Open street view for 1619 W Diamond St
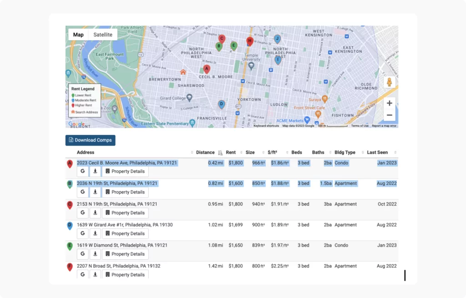This screenshot has width=466, height=298. coord(95,254)
